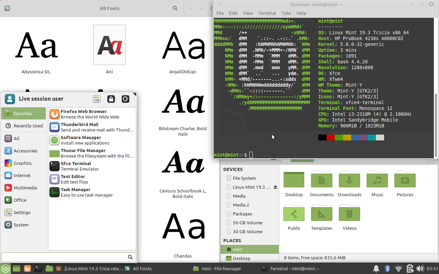The image size is (439, 274).
Task: Open the search icon in All Fonts window
Action: (x=175, y=8)
